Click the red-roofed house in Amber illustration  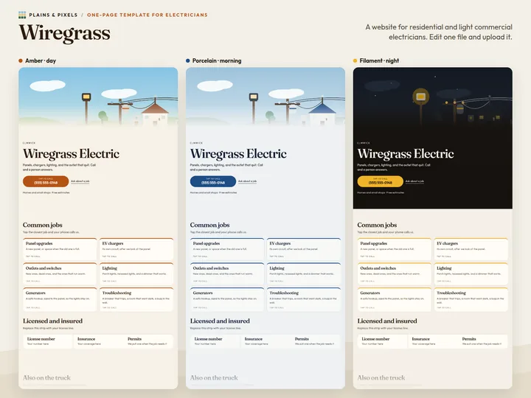[155, 114]
